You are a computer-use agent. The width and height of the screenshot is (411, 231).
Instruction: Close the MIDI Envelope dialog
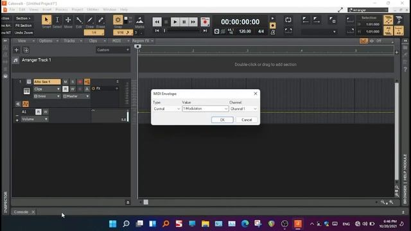click(256, 94)
